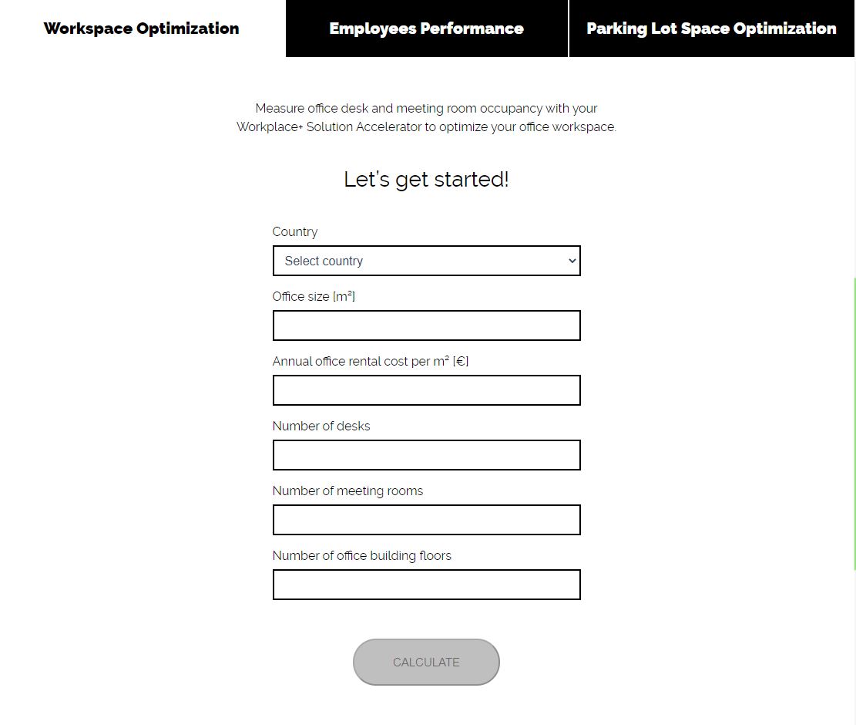Select Parking Lot Space Optimization tab
Viewport: 856px width, 725px height.
[711, 29]
